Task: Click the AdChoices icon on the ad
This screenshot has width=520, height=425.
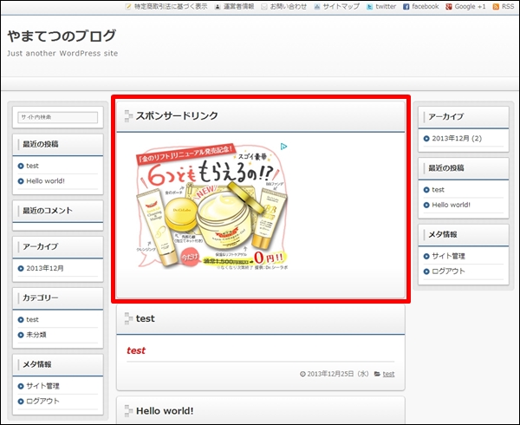Action: pos(283,147)
